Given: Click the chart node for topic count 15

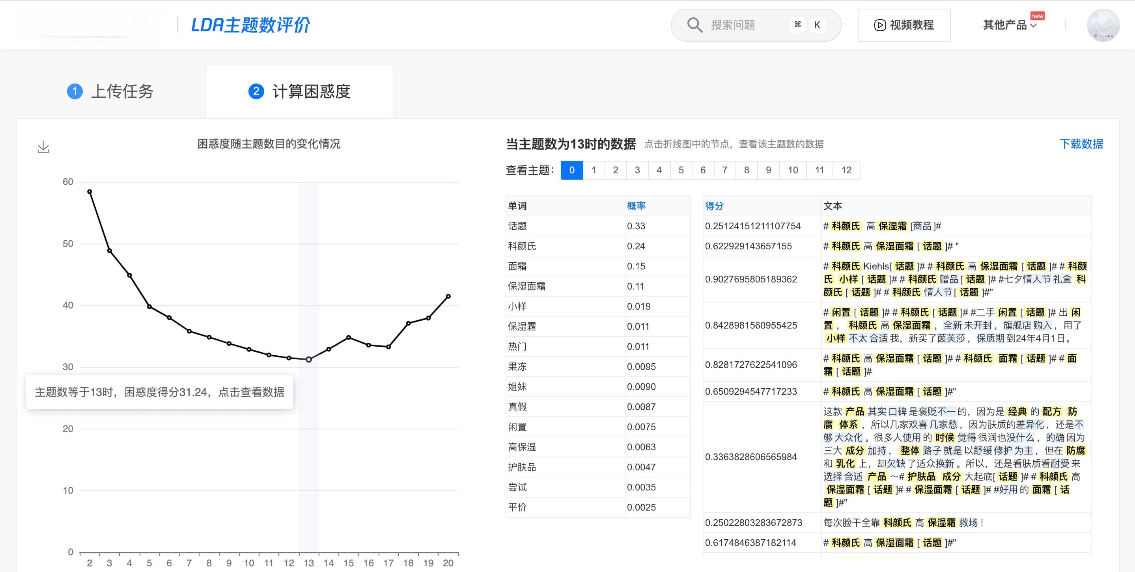Looking at the screenshot, I should pyautogui.click(x=349, y=338).
